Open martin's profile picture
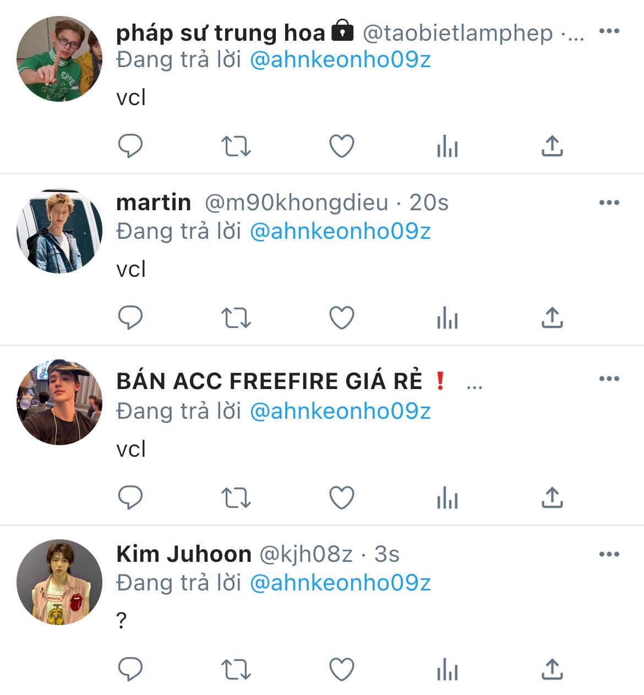 [x=59, y=231]
